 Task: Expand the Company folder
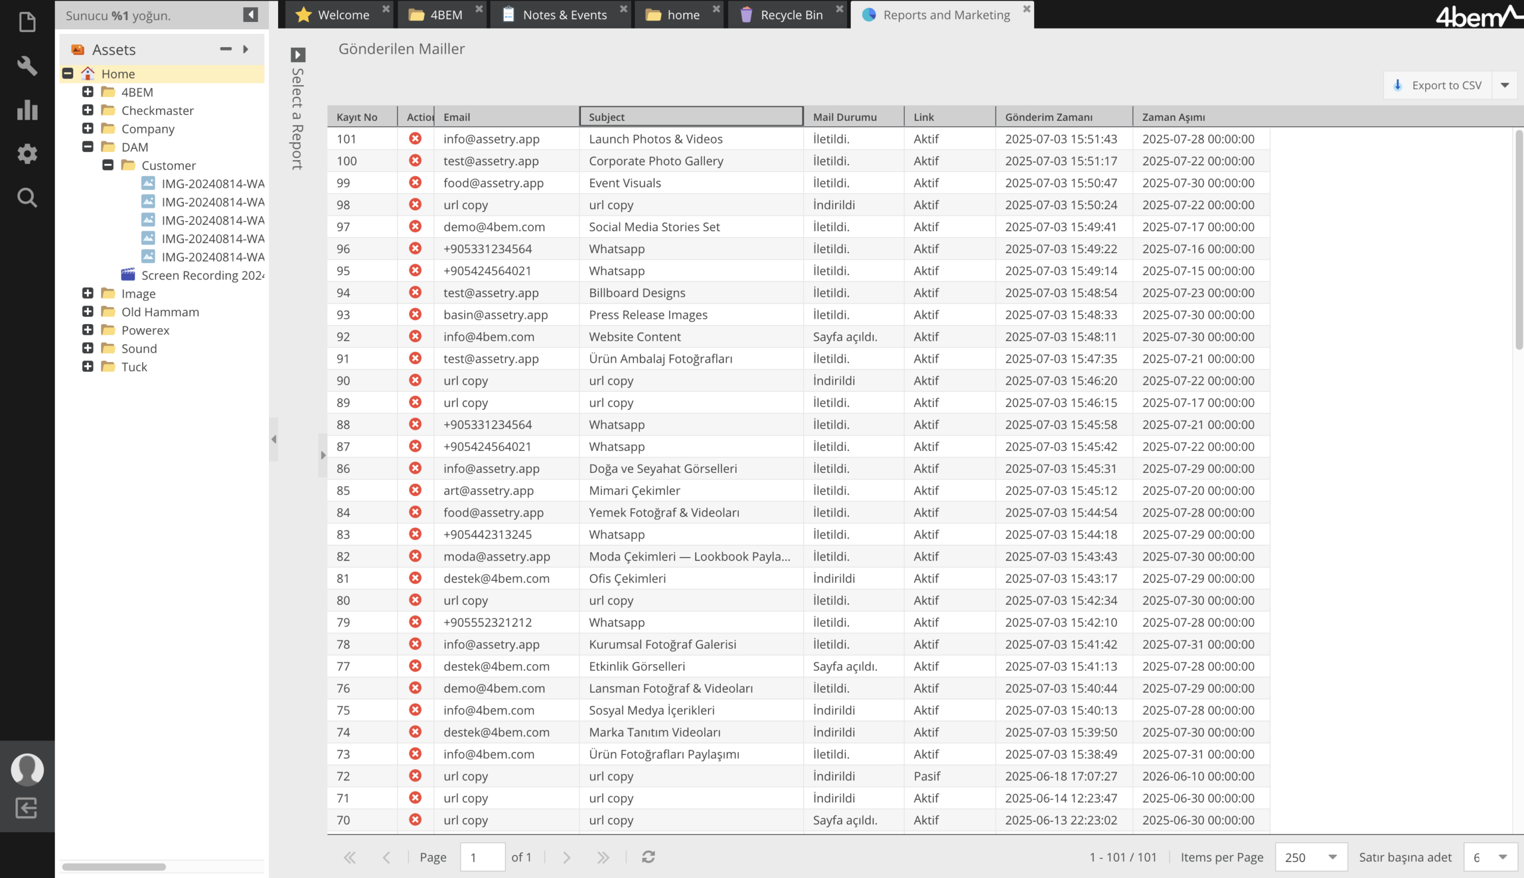click(88, 129)
